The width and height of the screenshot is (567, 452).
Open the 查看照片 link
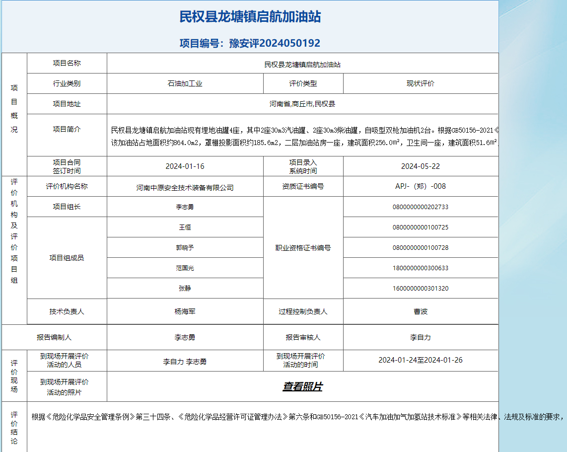tap(302, 386)
